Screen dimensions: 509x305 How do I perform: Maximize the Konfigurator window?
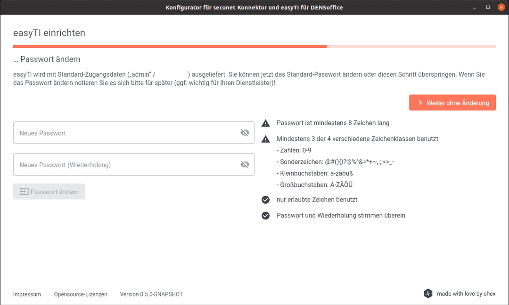click(x=488, y=7)
